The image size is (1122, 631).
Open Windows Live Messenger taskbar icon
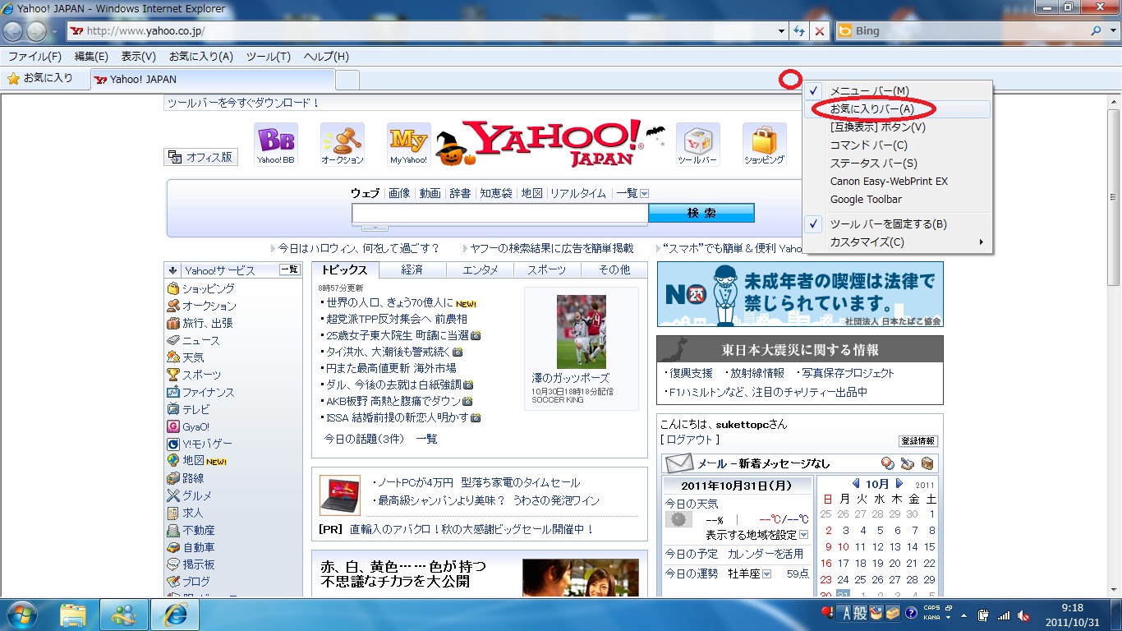point(125,614)
